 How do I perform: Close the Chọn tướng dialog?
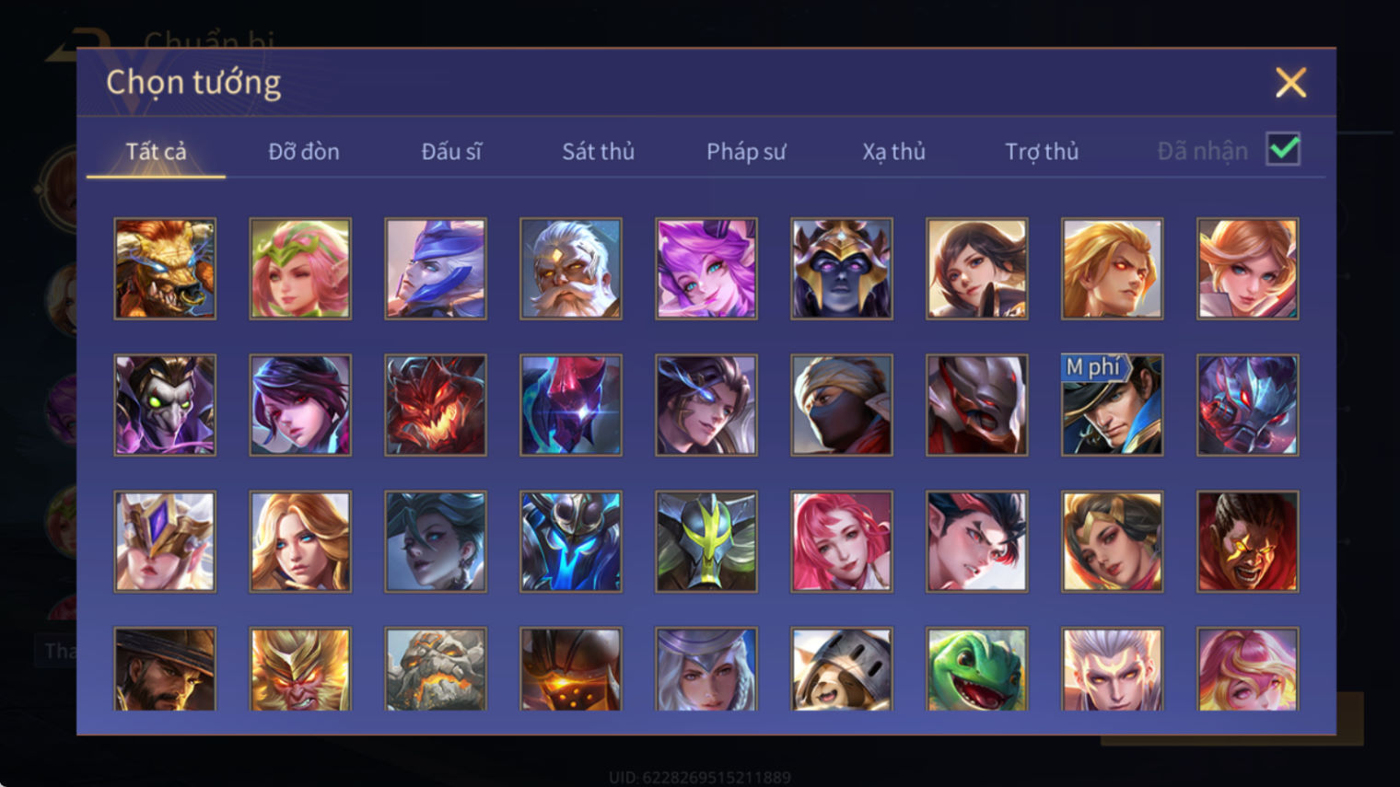[x=1290, y=83]
